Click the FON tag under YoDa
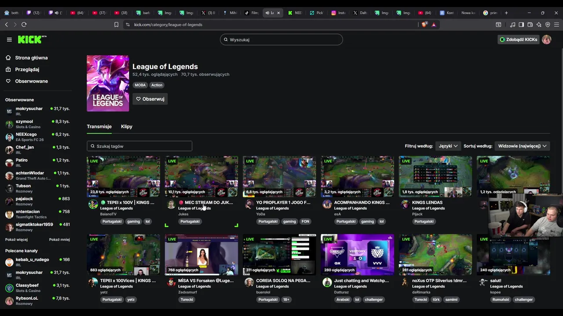 [x=305, y=222]
